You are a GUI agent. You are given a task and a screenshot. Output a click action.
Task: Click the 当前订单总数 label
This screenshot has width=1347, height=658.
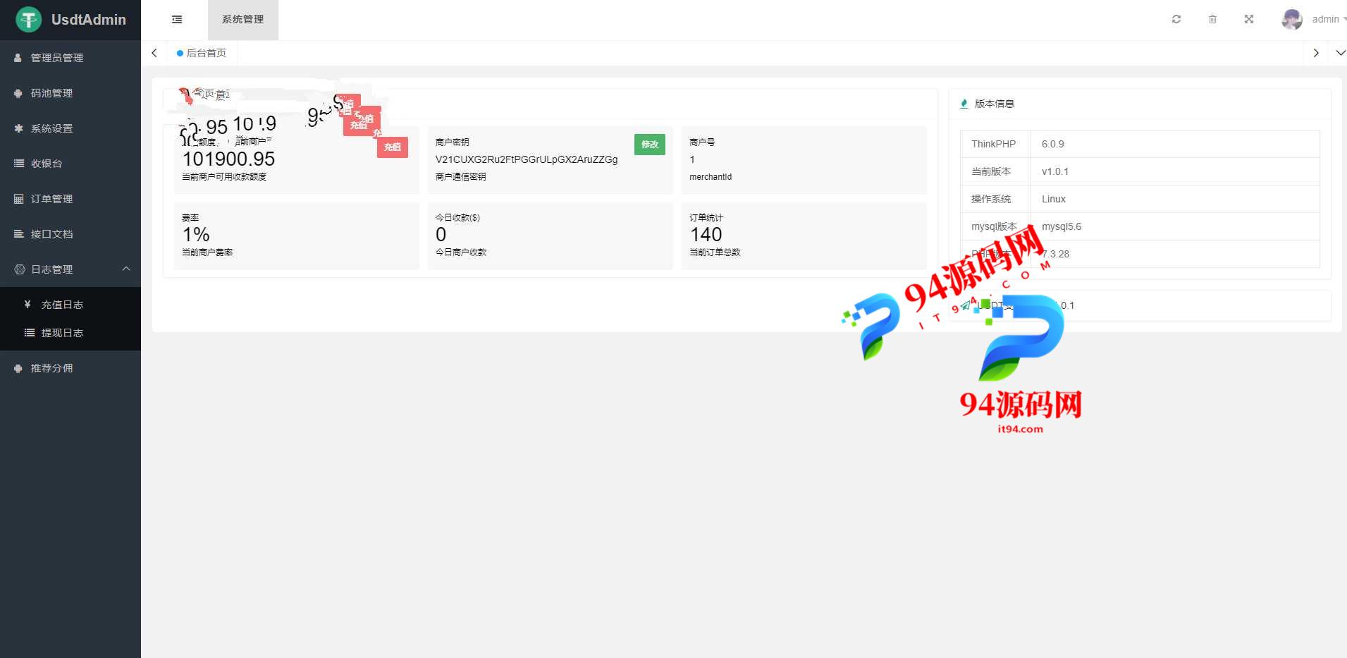click(715, 252)
